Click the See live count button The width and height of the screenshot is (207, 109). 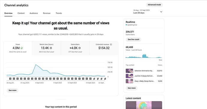tap(133, 40)
